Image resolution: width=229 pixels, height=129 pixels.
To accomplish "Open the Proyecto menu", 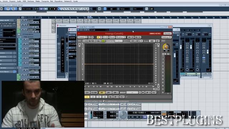I will point(13,1).
